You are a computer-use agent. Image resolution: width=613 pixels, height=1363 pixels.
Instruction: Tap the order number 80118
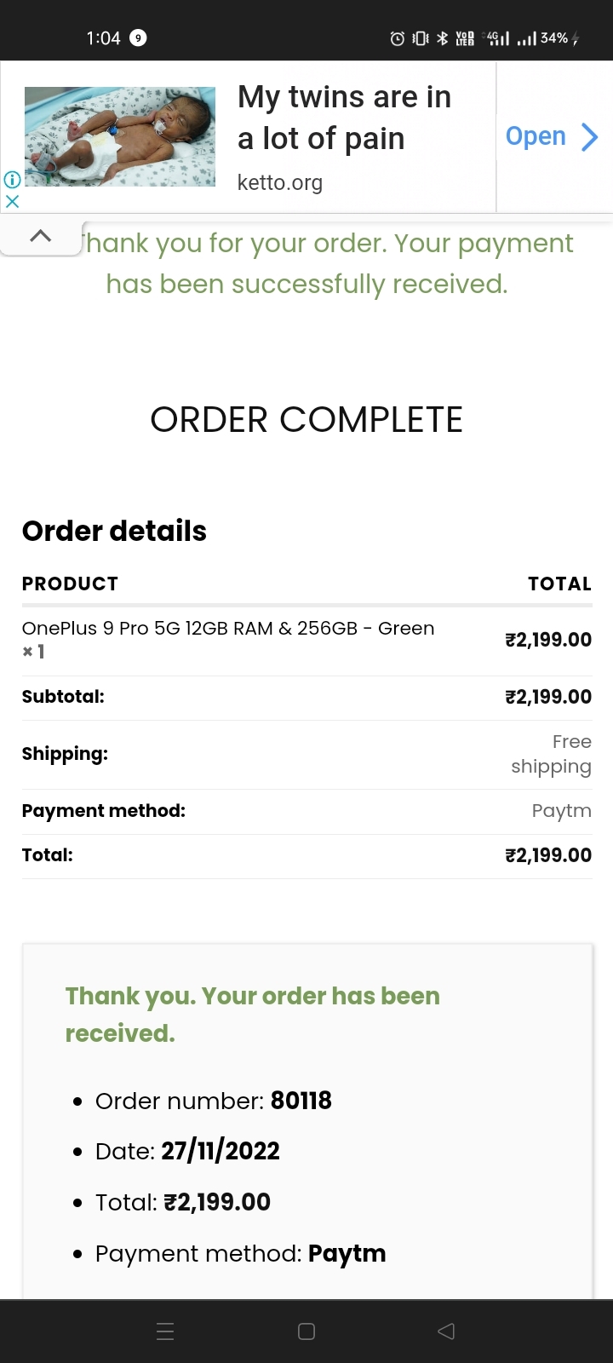click(301, 1101)
